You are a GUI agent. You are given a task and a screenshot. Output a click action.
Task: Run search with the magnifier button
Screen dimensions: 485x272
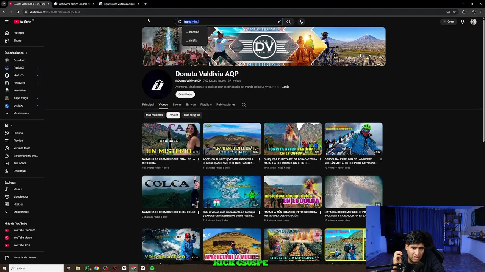tap(289, 22)
